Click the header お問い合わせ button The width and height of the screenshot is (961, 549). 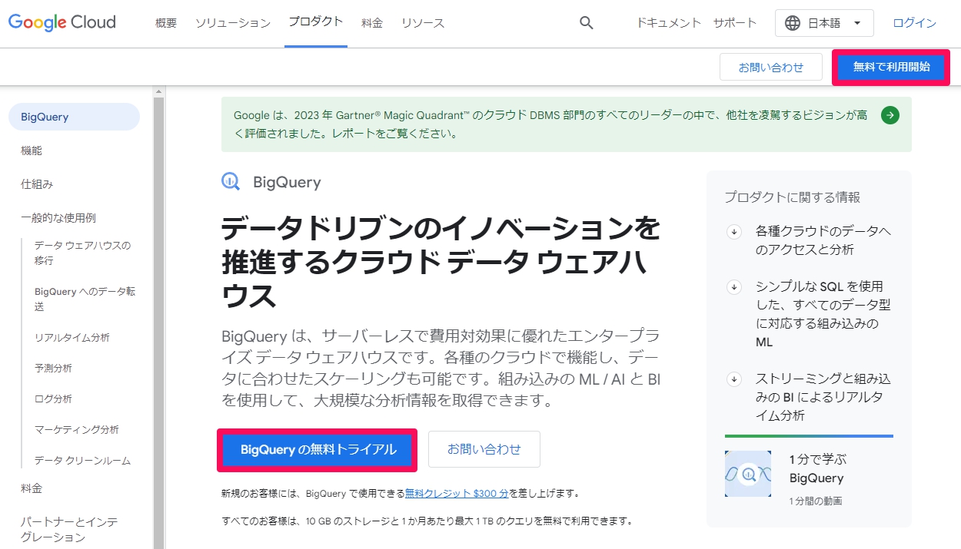coord(771,67)
